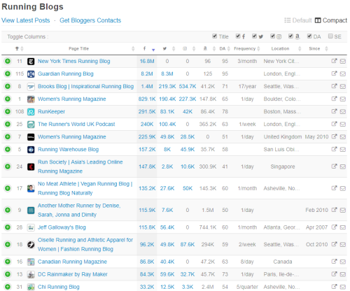This screenshot has width=350, height=291.
Task: Click email envelope icon for No Meat Athlete row
Action: [x=342, y=188]
